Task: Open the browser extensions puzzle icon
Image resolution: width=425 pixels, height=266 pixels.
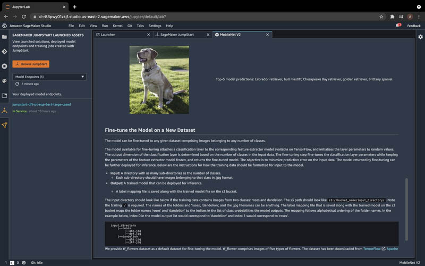Action: pos(392,16)
